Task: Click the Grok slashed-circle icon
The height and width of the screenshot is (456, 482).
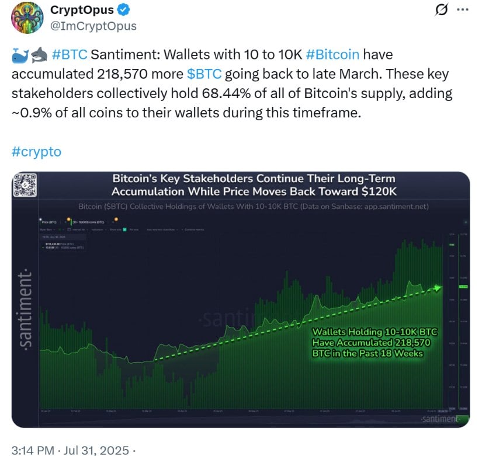Action: [441, 10]
